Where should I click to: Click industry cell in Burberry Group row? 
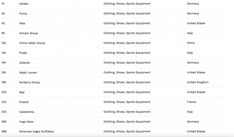pos(127,82)
